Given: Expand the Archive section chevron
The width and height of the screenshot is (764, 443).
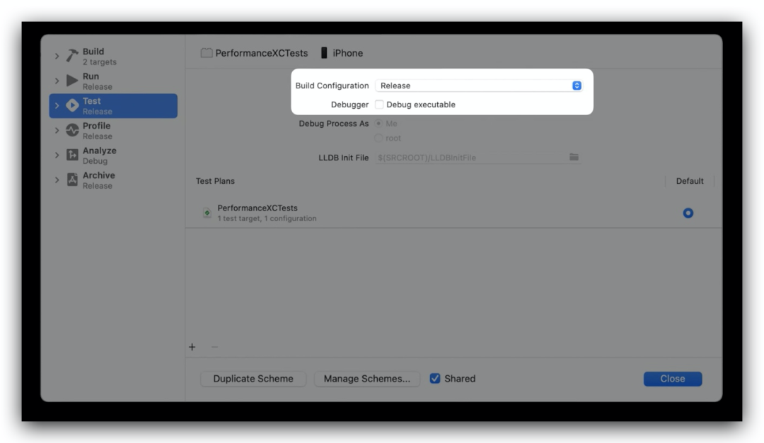Looking at the screenshot, I should [x=57, y=180].
